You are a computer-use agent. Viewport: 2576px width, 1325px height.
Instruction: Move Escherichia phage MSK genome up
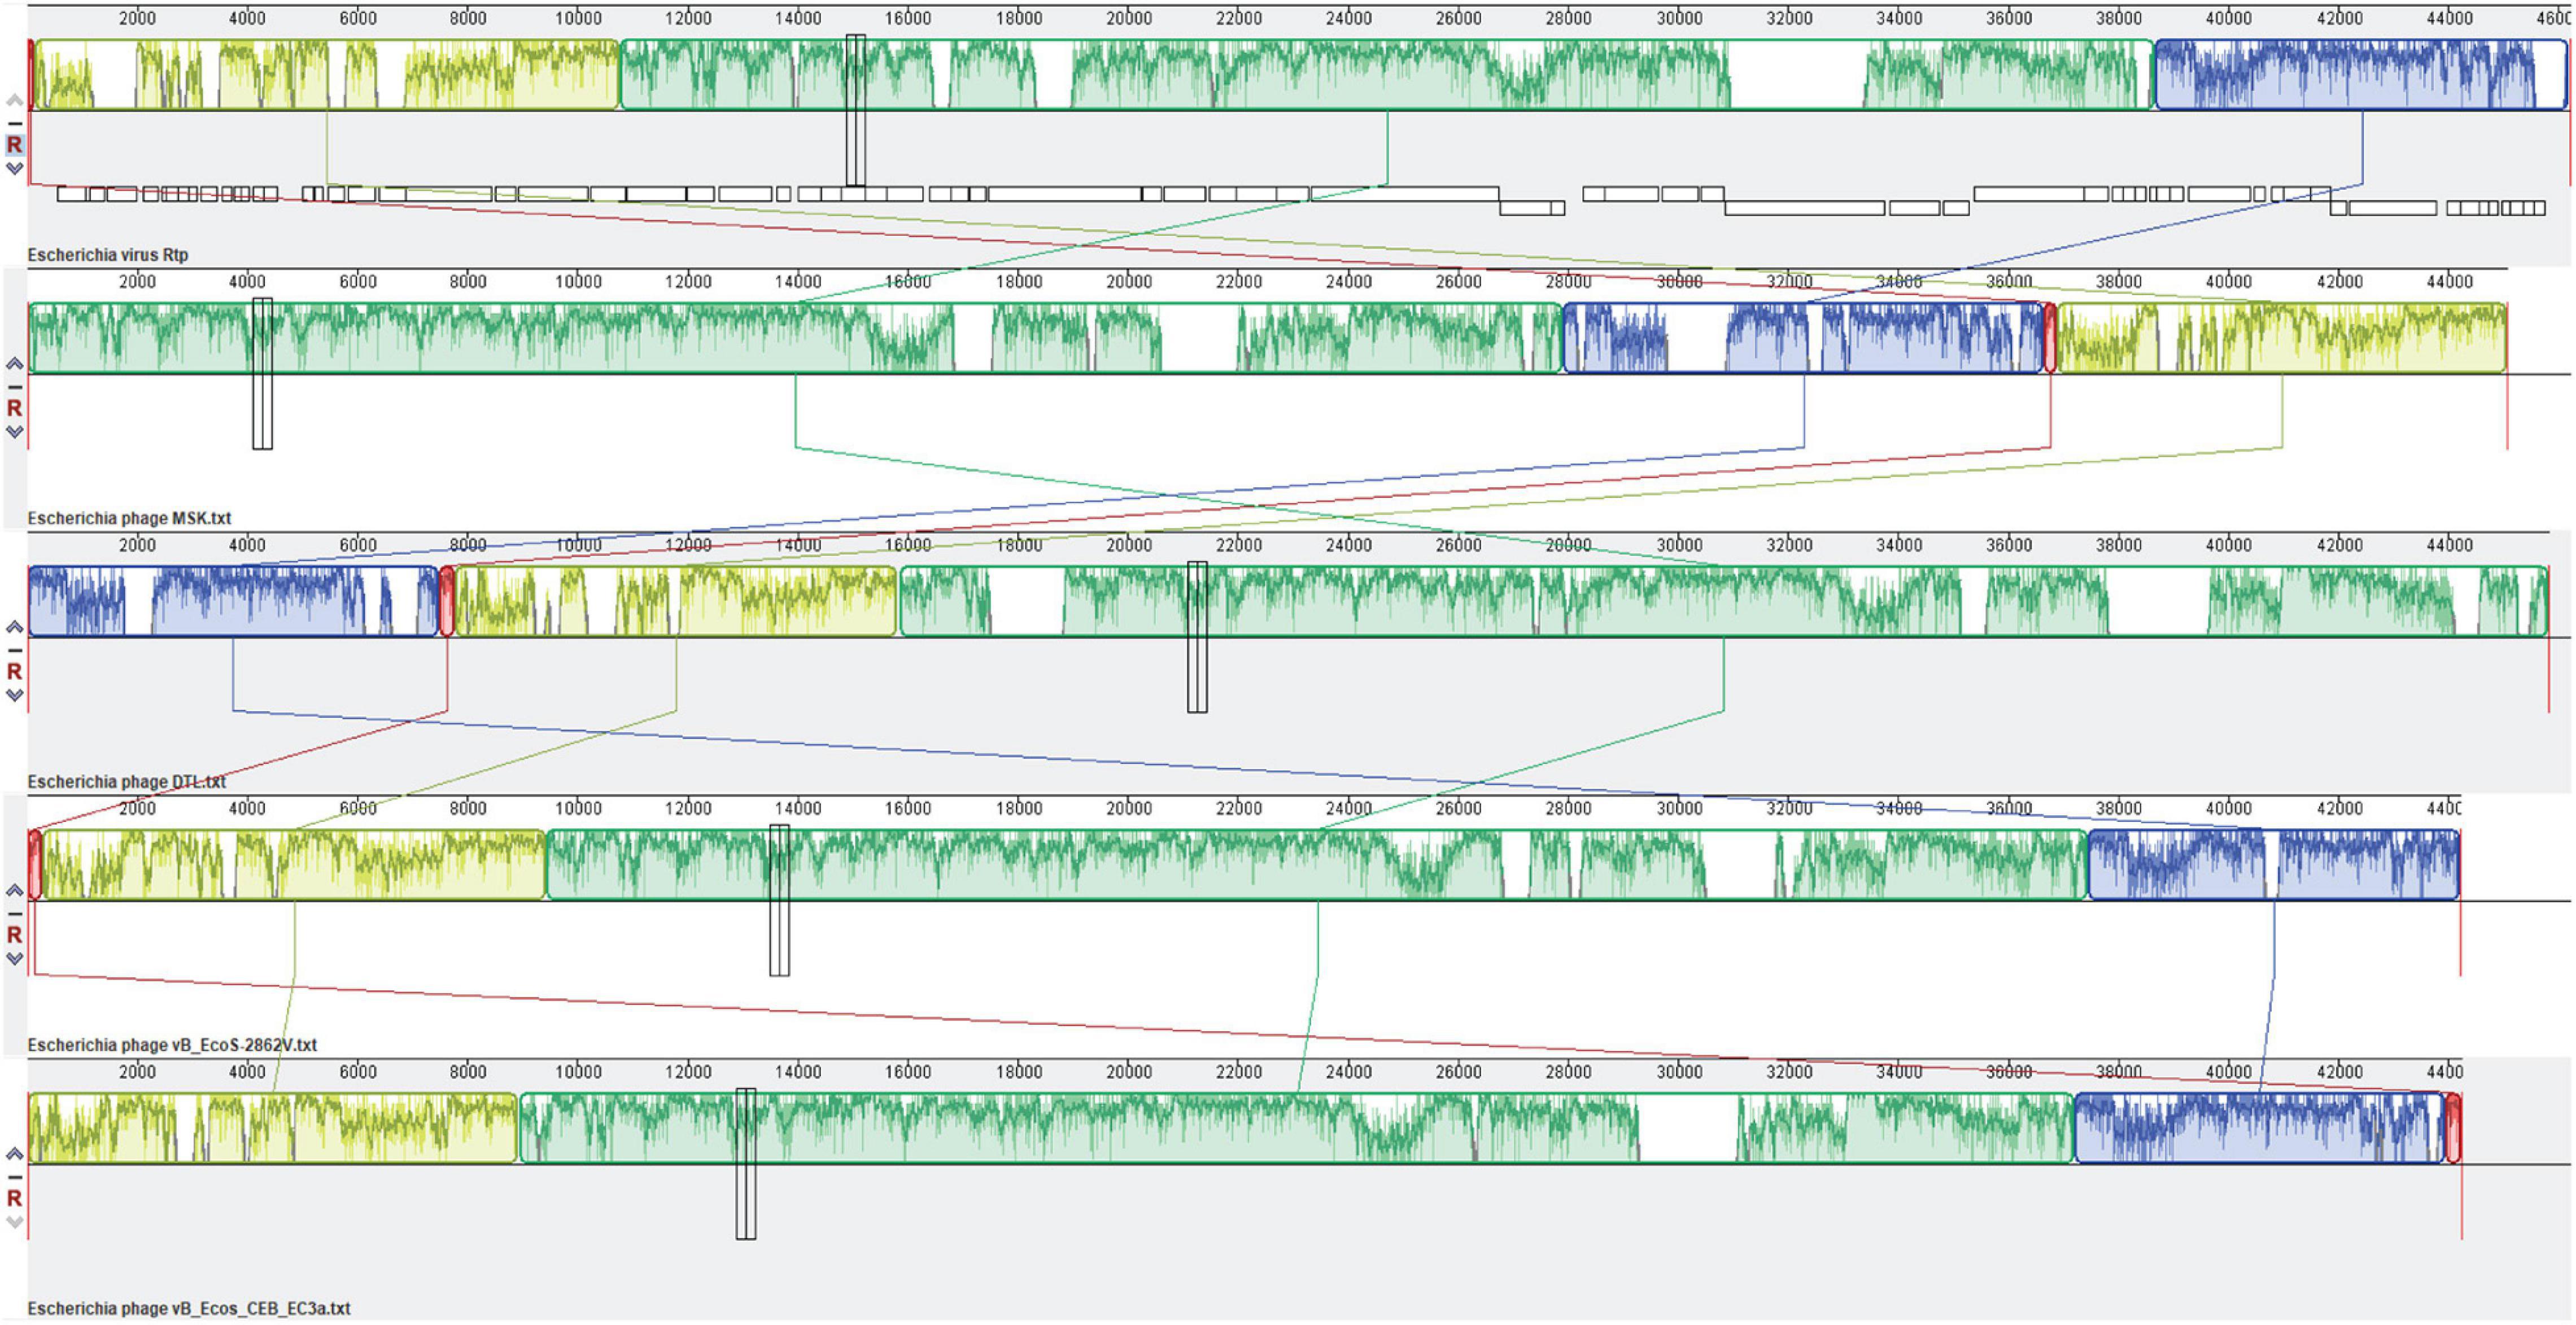point(14,363)
